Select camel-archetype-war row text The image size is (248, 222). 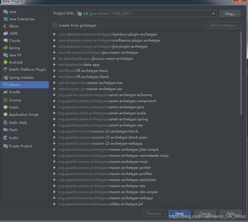pyautogui.click(x=101, y=125)
